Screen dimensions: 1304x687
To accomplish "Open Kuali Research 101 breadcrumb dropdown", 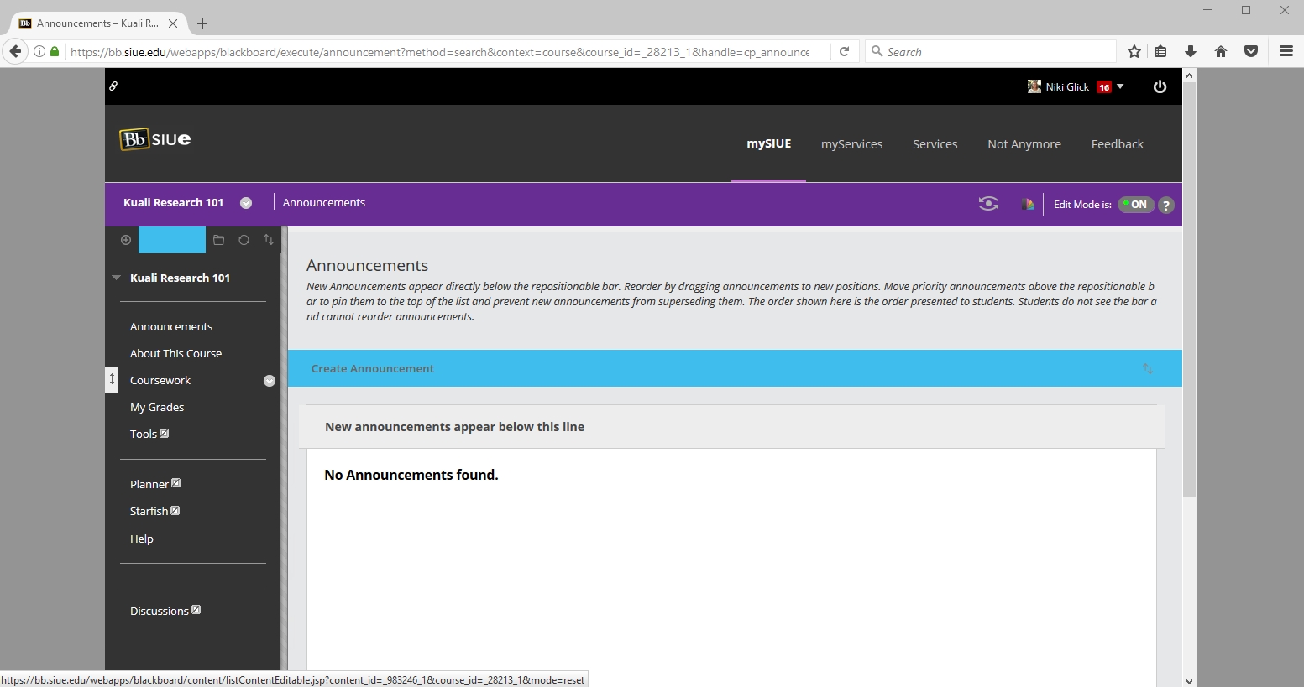I will click(246, 203).
